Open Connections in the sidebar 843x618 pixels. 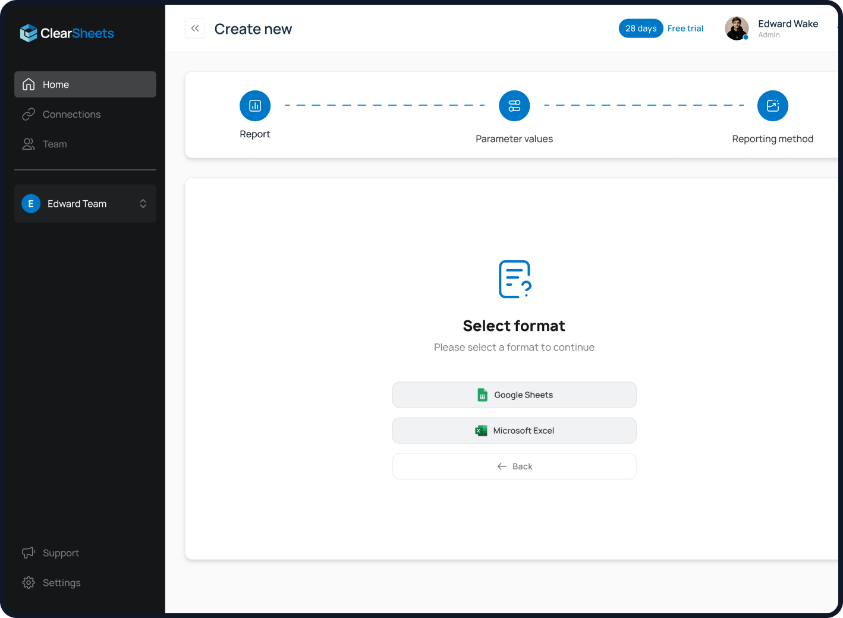85,114
